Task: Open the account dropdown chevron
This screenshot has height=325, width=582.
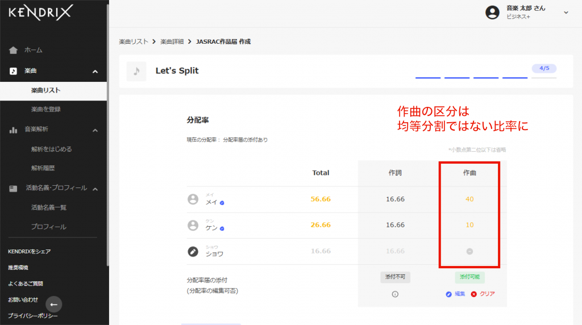Action: point(566,13)
